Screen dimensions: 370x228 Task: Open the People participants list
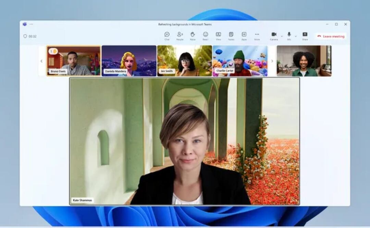pos(179,36)
